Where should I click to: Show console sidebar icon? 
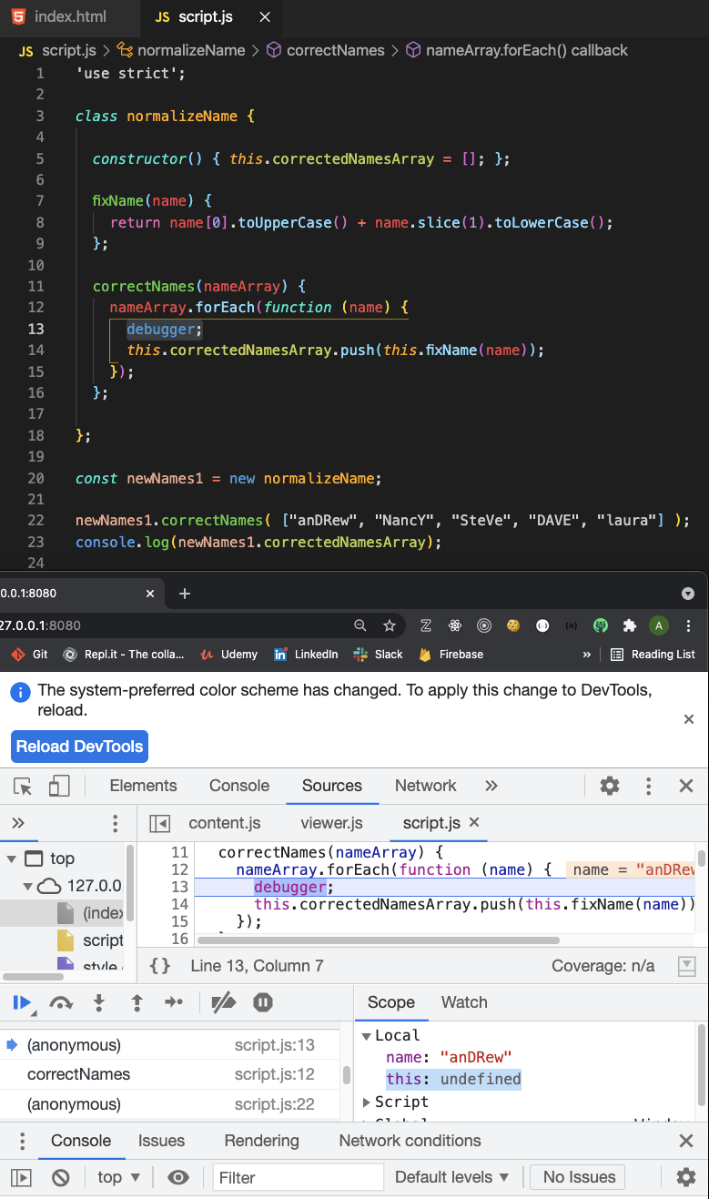tap(21, 1177)
